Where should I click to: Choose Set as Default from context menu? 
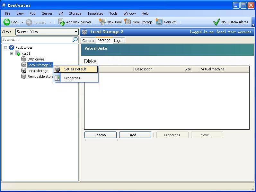tap(76, 69)
